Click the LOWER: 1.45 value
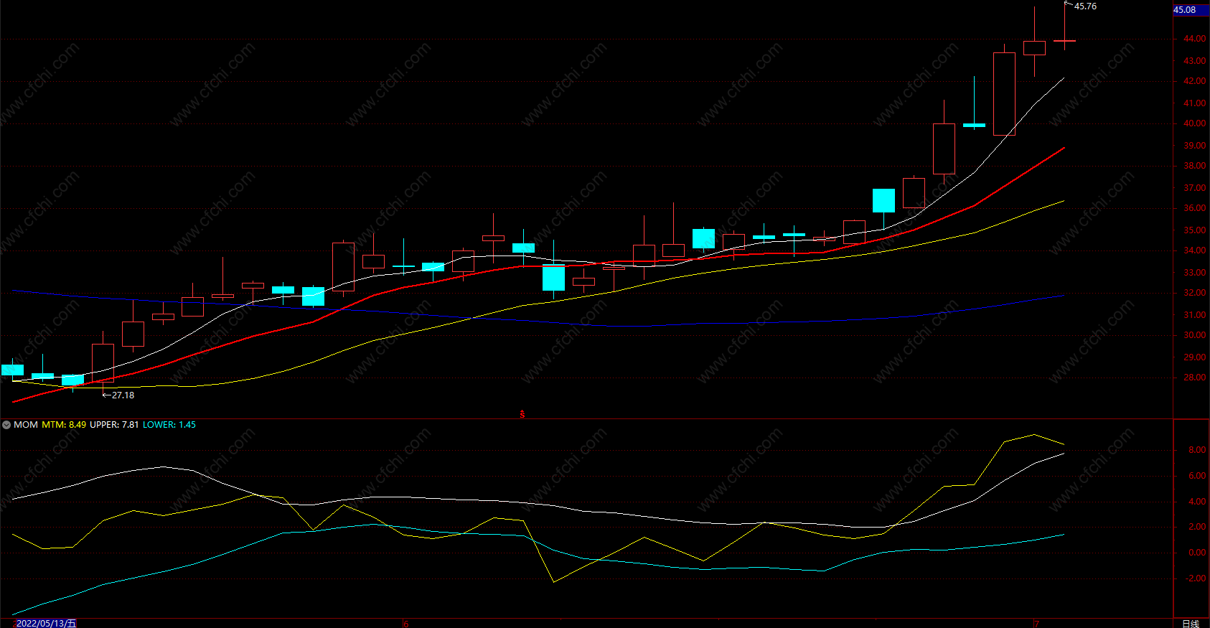 click(169, 425)
